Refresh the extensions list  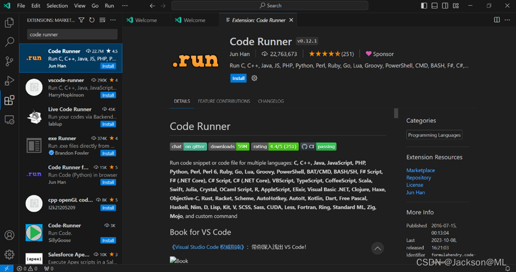[x=92, y=20]
